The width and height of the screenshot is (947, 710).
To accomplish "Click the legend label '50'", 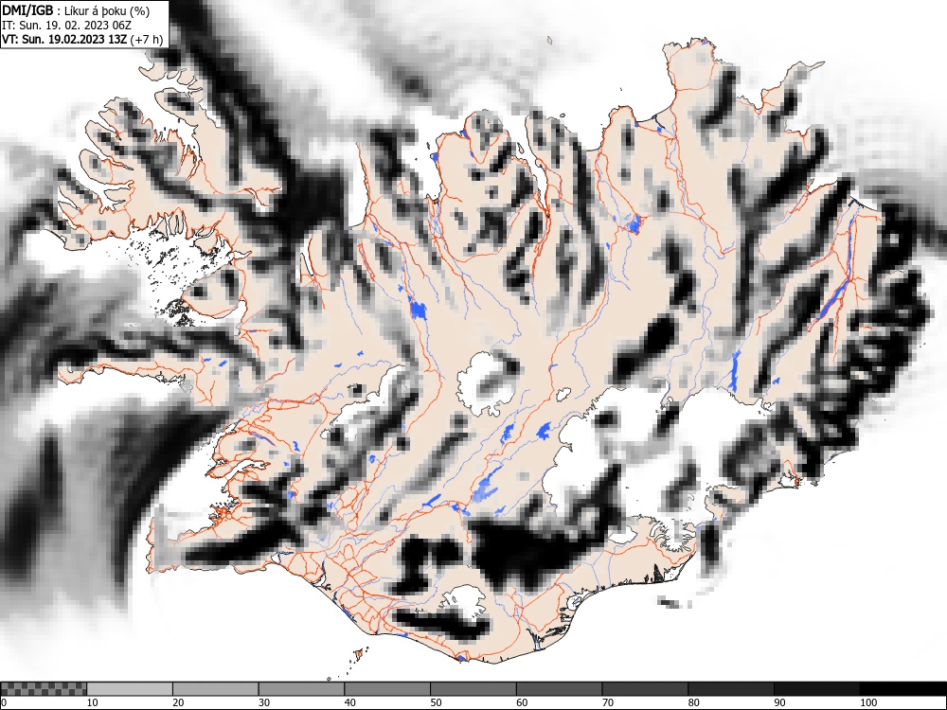I will (436, 702).
